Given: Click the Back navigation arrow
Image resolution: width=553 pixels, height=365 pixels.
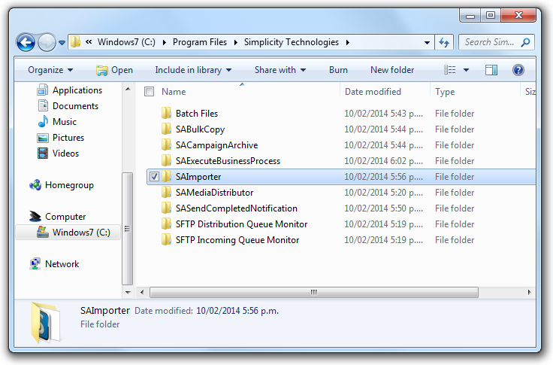Looking at the screenshot, I should pos(26,42).
